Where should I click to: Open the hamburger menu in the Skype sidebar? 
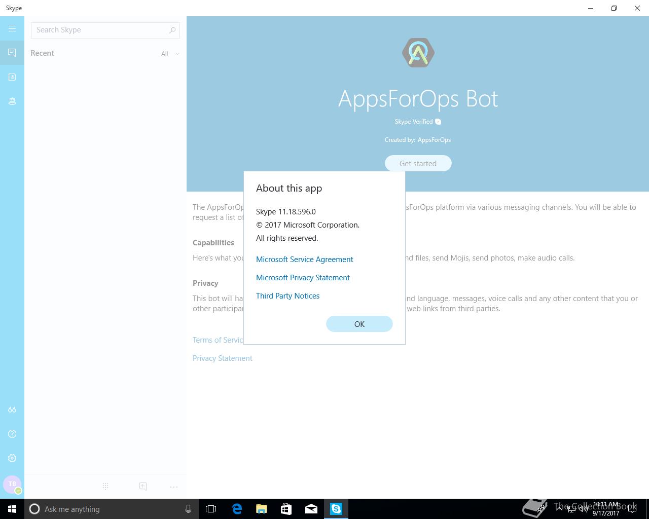point(12,29)
